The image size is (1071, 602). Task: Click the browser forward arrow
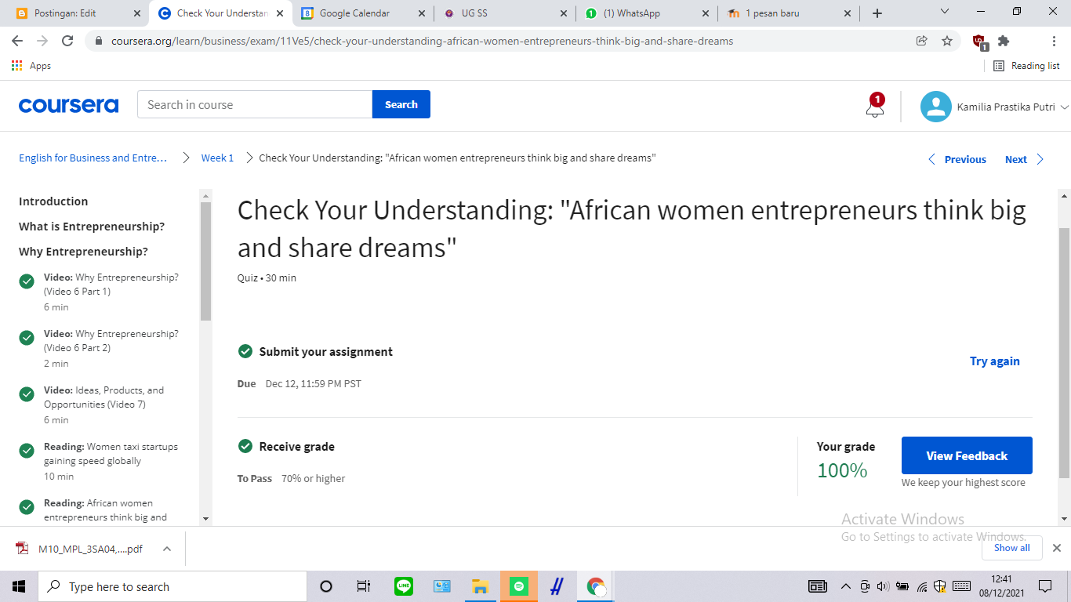(x=42, y=41)
